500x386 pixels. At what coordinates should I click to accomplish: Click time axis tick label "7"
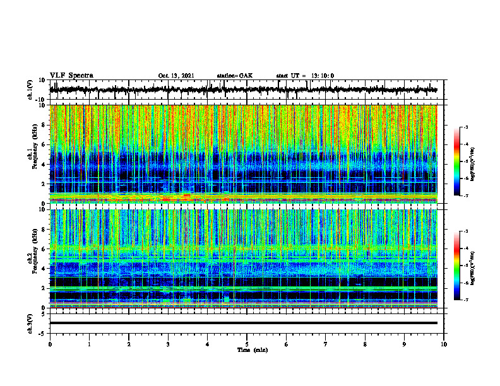[326, 344]
